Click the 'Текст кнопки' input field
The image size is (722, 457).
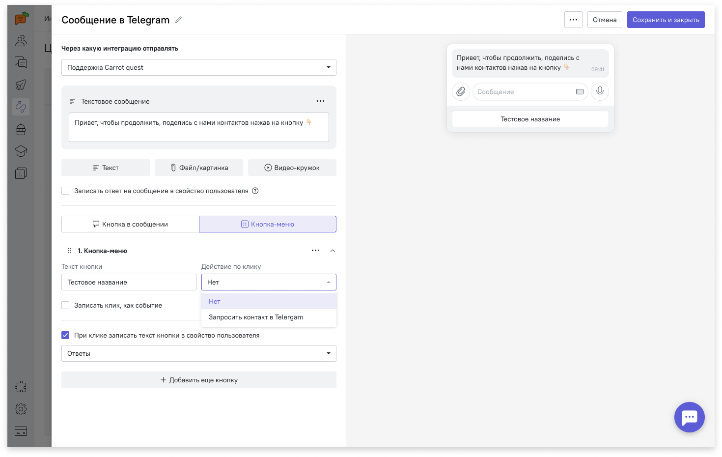(129, 282)
